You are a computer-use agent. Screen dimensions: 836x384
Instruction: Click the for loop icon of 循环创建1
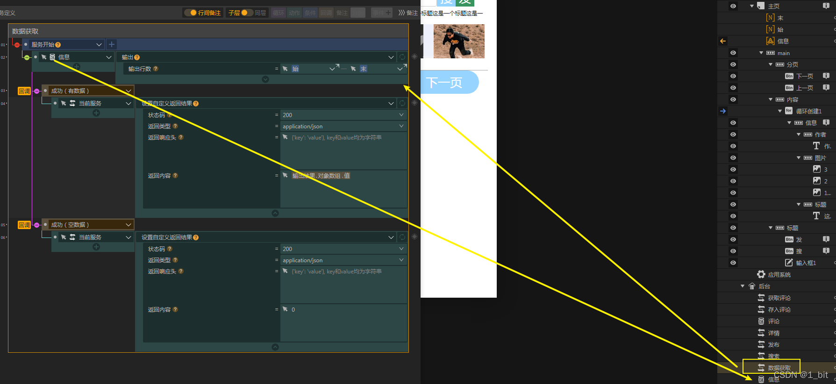[x=789, y=111]
